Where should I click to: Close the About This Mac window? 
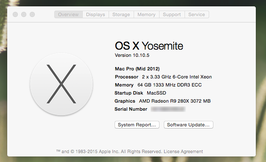[x=15, y=14]
